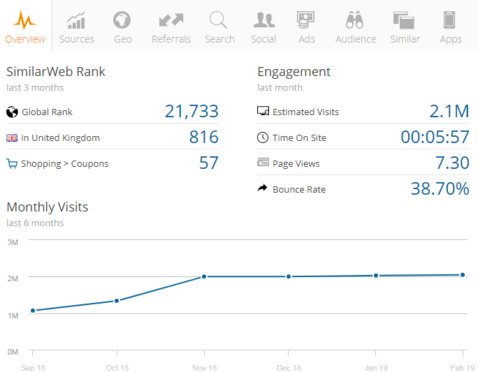Click the UK flag icon
Screen dimensions: 478x372
click(x=12, y=138)
